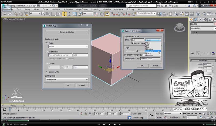Open the Modifiers menu

point(56,9)
